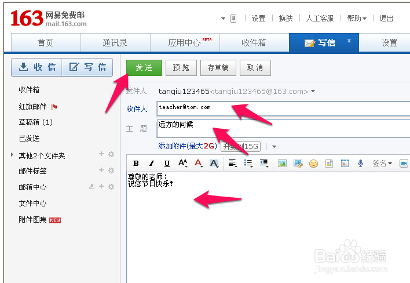This screenshot has height=283, width=410.
Task: Click the red flag icon beside 红旗邮件
Action: 54,107
